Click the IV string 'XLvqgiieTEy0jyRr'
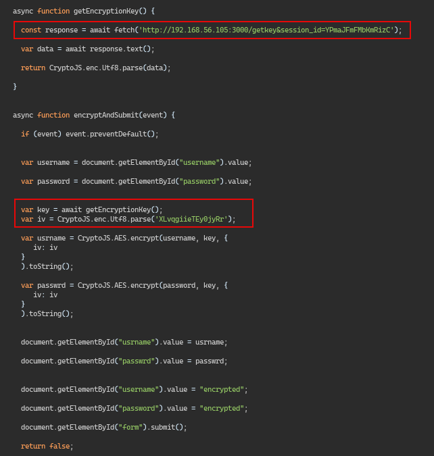434x456 pixels. tap(191, 220)
